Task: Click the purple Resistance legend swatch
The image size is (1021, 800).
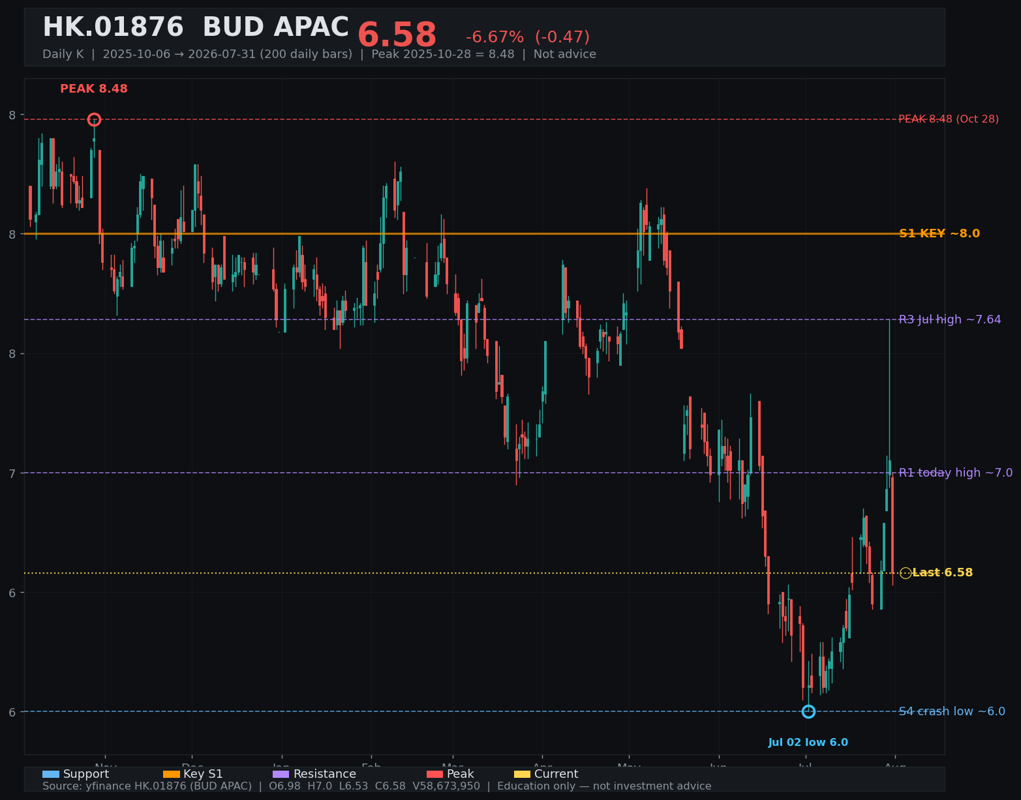Action: (281, 774)
